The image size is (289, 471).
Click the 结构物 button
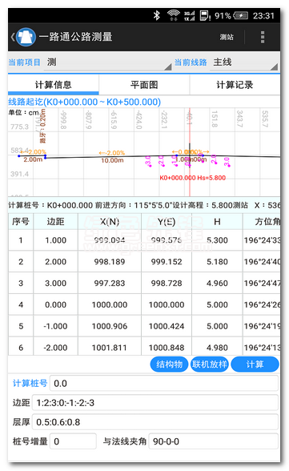pos(169,364)
